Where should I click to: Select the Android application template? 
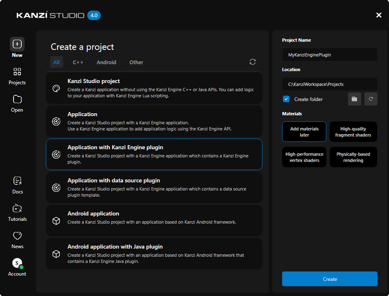pyautogui.click(x=154, y=220)
